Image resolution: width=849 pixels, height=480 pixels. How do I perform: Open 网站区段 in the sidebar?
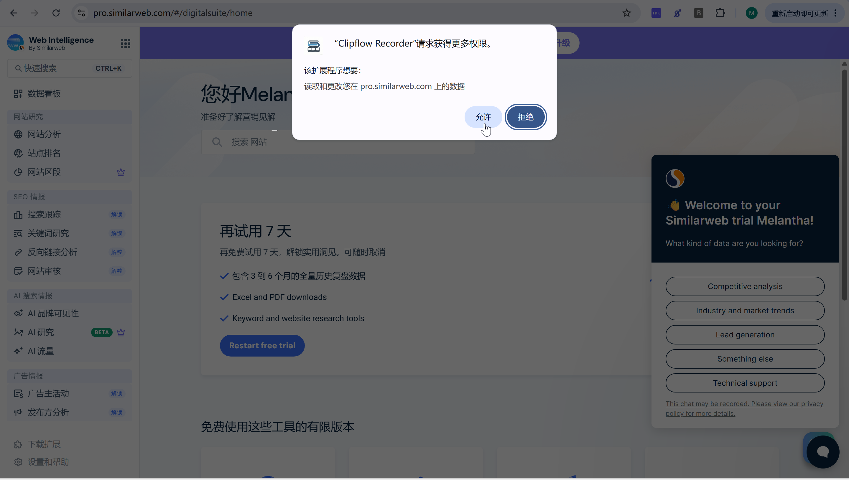(x=70, y=172)
